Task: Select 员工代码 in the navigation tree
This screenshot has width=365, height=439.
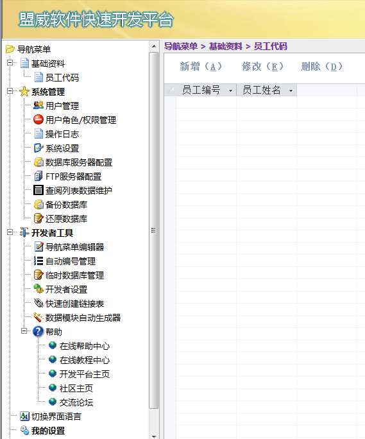Action: (x=62, y=78)
